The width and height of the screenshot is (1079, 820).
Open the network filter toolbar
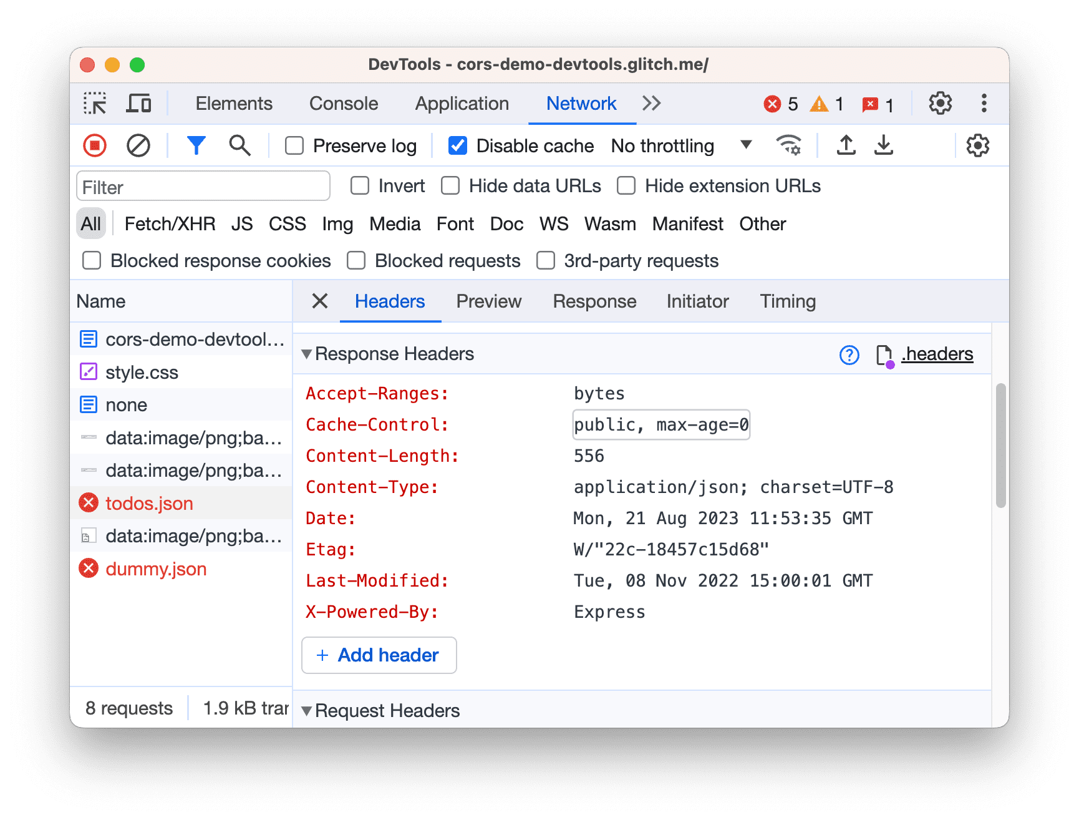(196, 145)
